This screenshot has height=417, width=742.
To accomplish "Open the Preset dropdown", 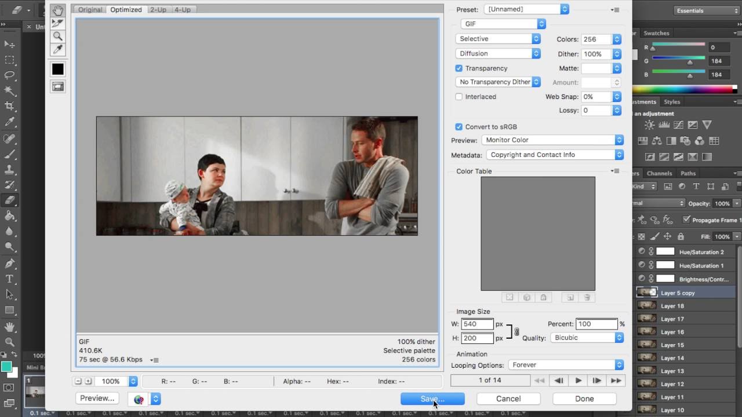I will [x=527, y=9].
